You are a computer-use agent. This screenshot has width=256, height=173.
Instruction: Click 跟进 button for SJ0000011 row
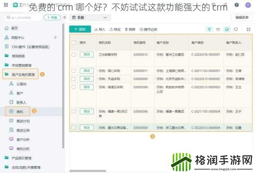(87, 71)
